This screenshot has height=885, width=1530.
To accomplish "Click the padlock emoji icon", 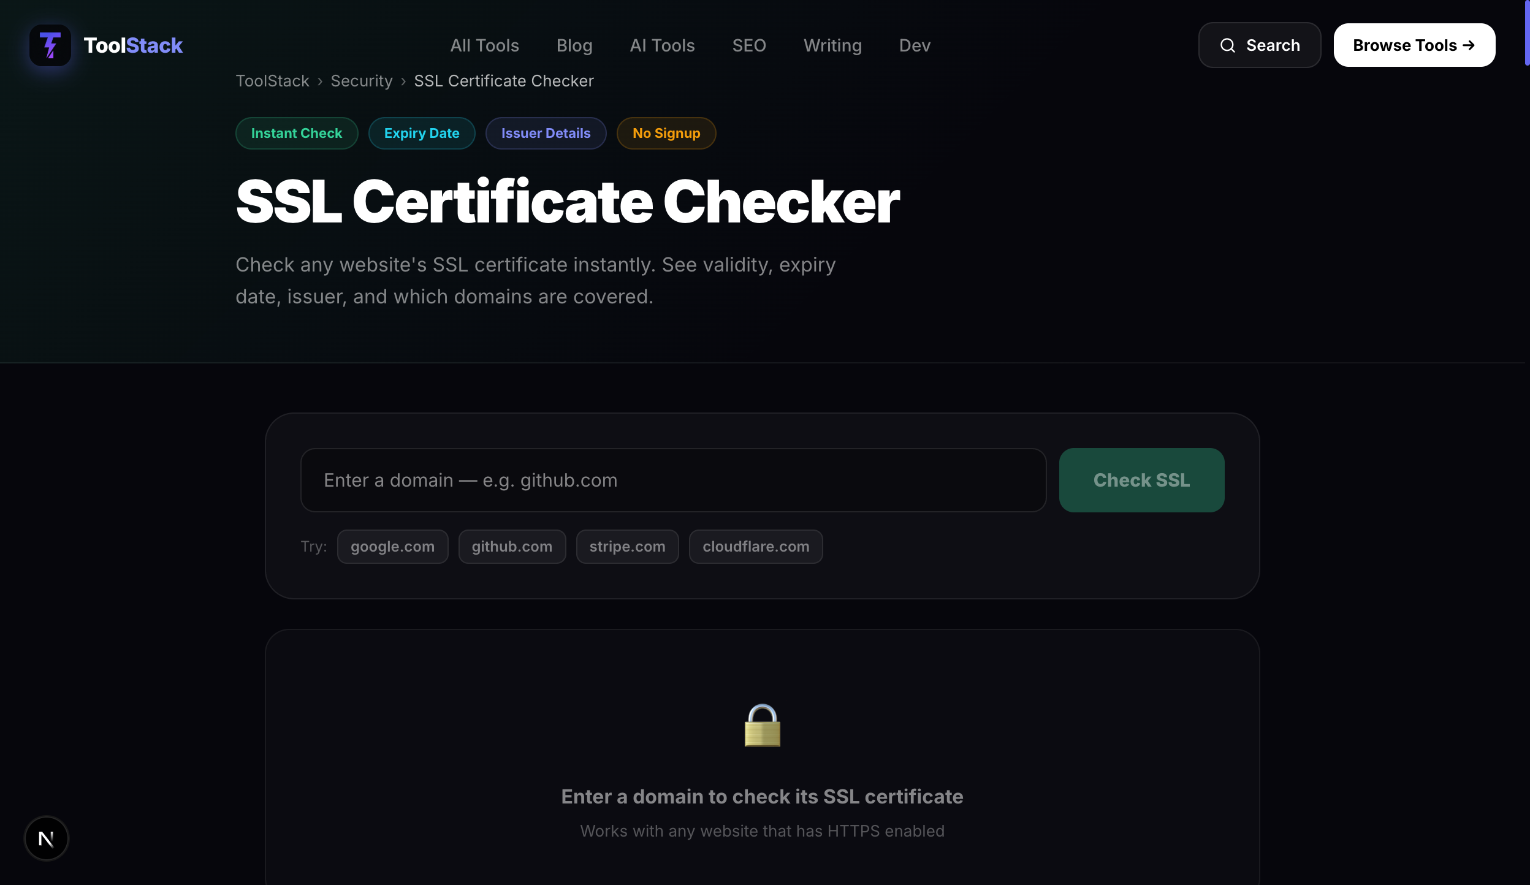I will [762, 725].
